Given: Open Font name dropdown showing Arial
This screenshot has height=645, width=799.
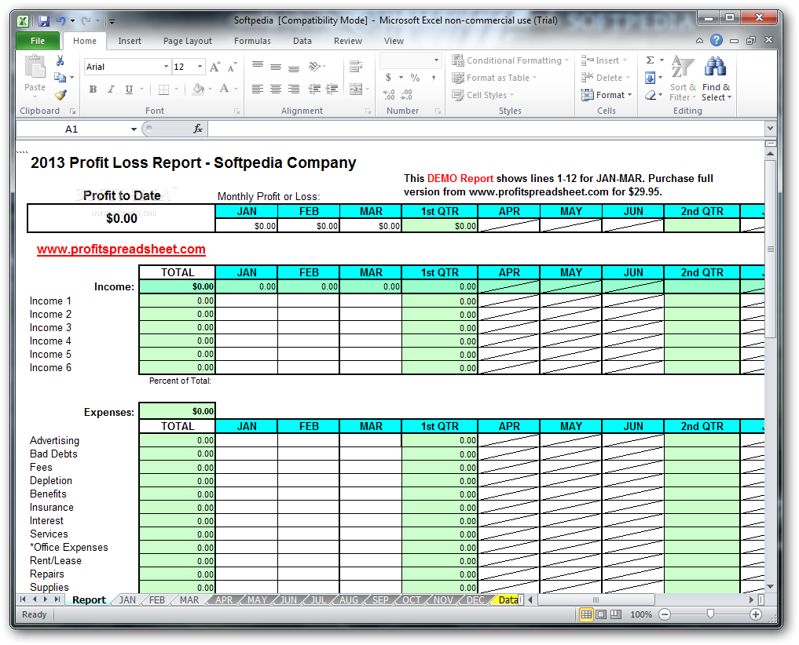Looking at the screenshot, I should [x=166, y=67].
